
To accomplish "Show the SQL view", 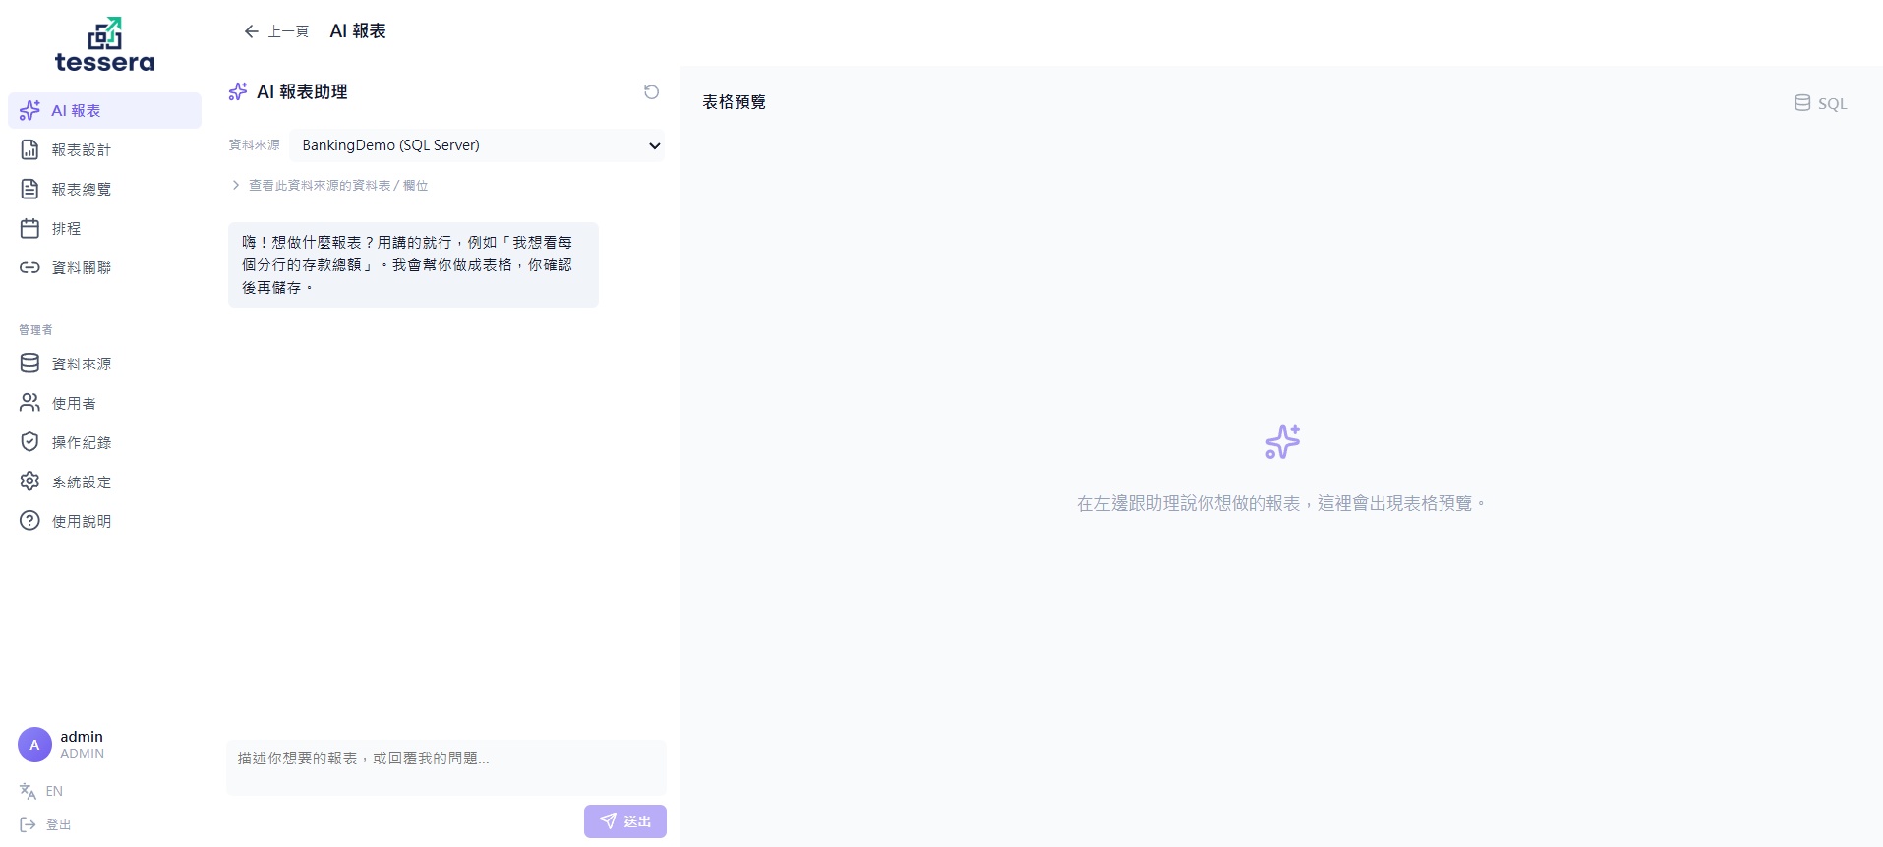I will point(1820,103).
